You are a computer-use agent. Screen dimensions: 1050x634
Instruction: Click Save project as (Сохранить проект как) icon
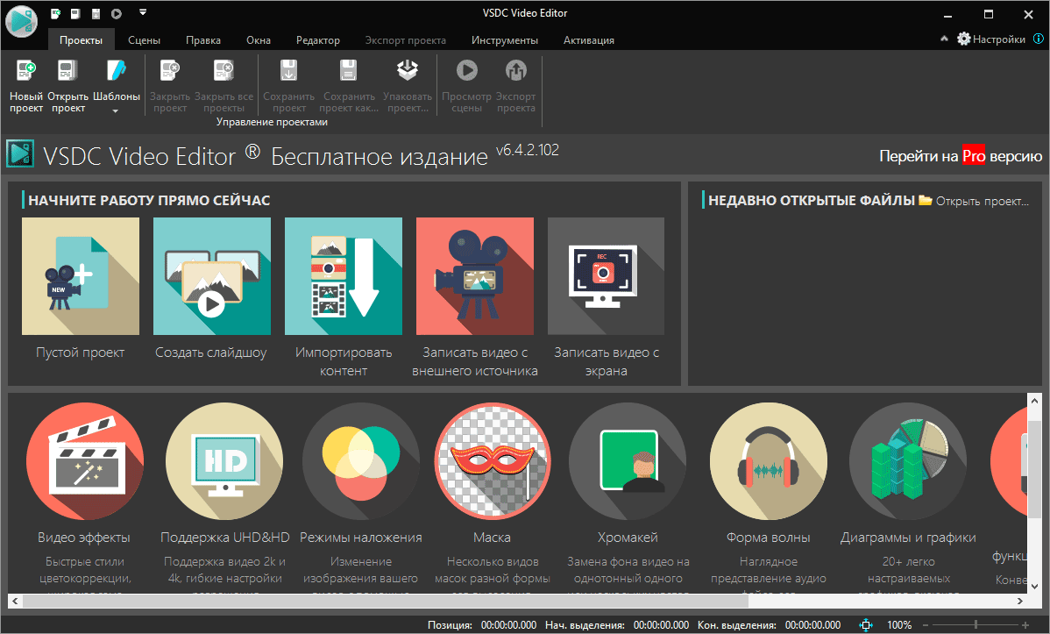(x=348, y=70)
